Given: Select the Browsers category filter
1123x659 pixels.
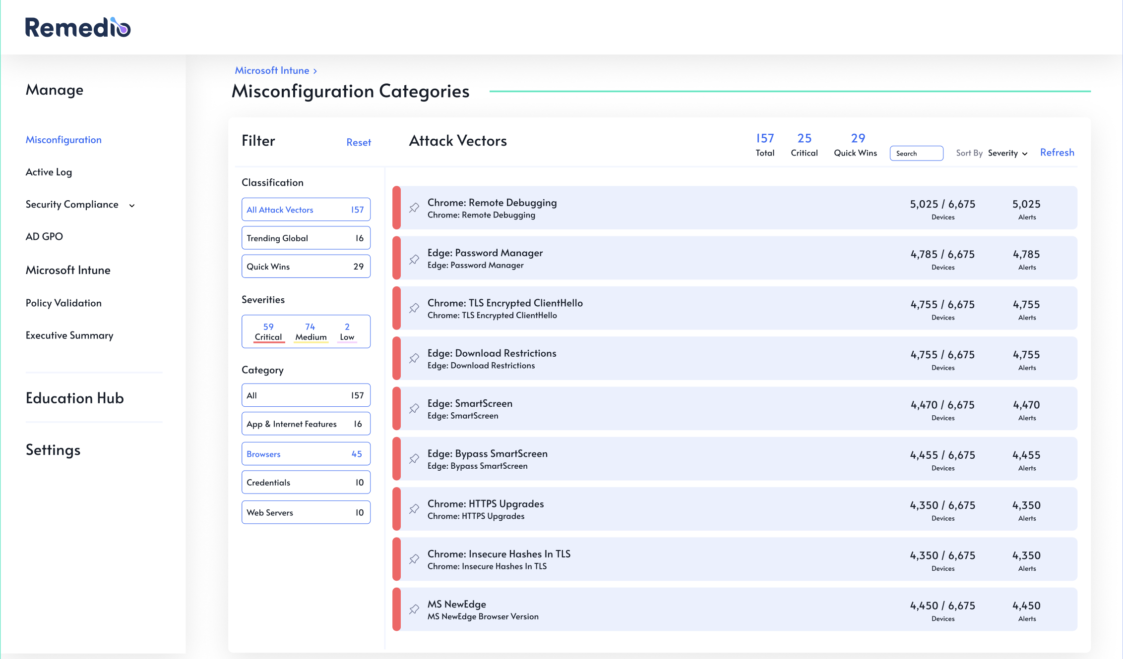Looking at the screenshot, I should coord(306,454).
